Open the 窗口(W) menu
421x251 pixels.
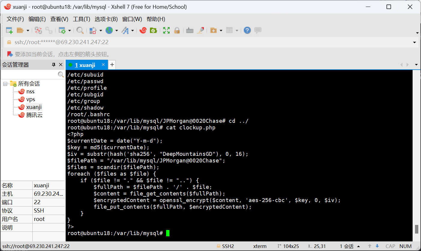[132, 19]
